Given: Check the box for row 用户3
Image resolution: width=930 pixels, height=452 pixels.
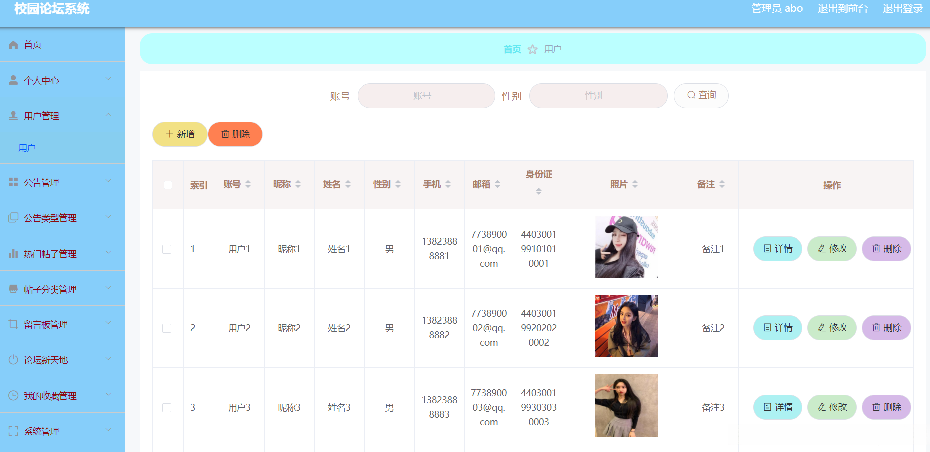Looking at the screenshot, I should point(167,408).
